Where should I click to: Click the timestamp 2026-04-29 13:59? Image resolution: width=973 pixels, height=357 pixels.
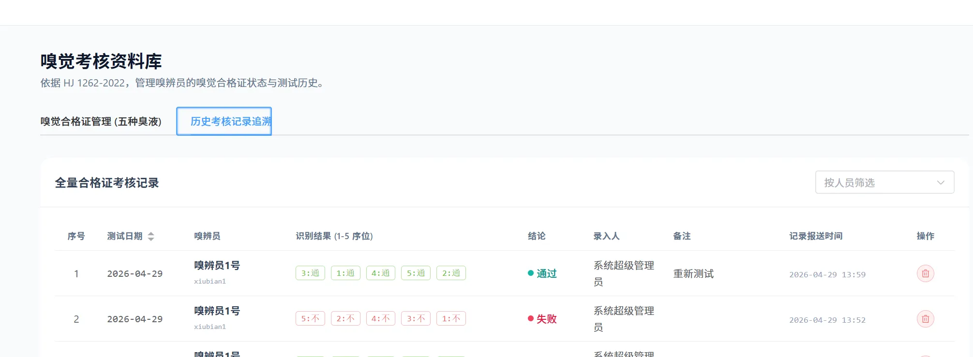[827, 274]
